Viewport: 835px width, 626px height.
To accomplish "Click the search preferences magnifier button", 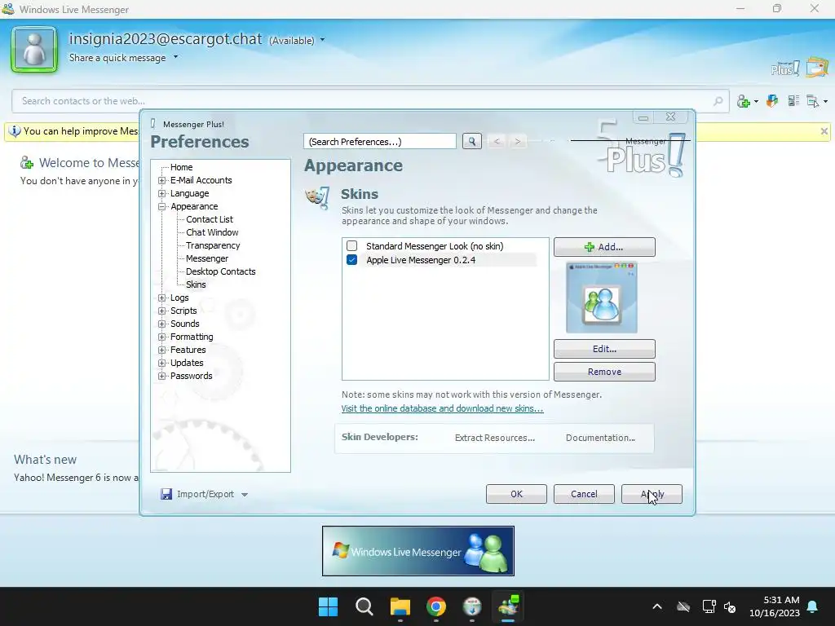I will click(472, 141).
